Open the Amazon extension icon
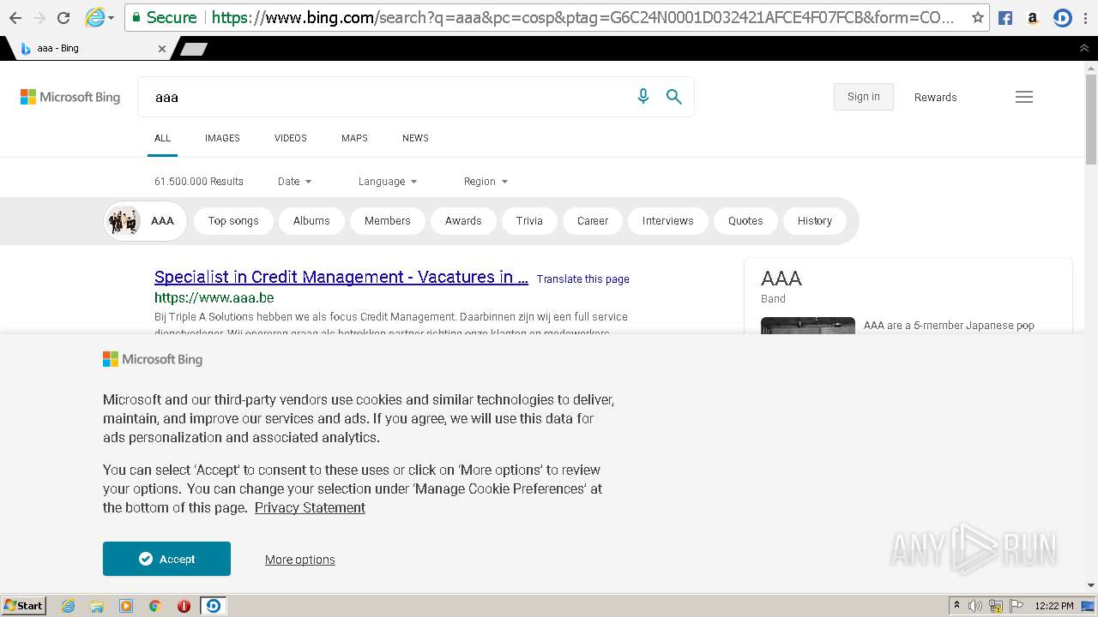1098x617 pixels. [1033, 17]
